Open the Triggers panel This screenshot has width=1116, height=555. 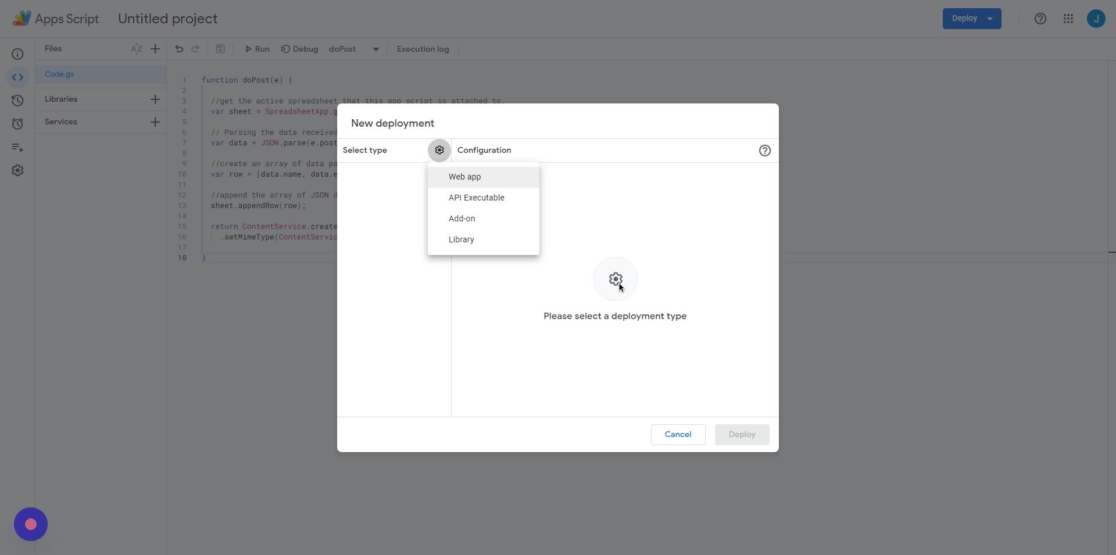(x=17, y=123)
